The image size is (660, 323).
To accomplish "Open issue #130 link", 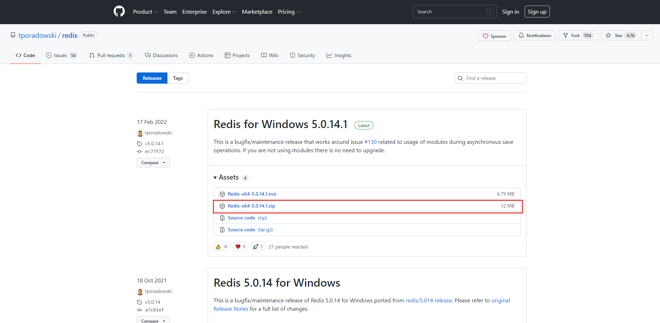I will (371, 142).
